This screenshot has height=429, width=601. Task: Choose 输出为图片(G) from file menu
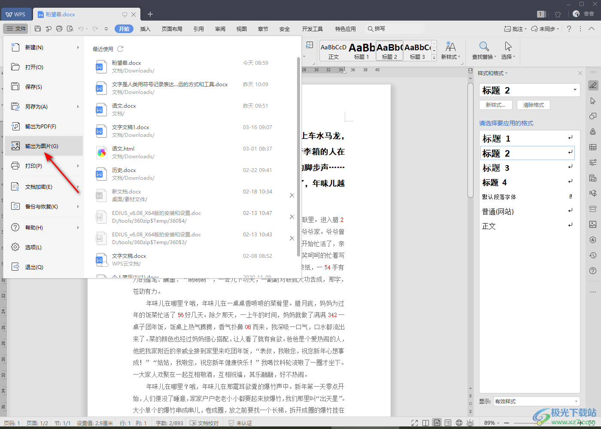coord(43,146)
